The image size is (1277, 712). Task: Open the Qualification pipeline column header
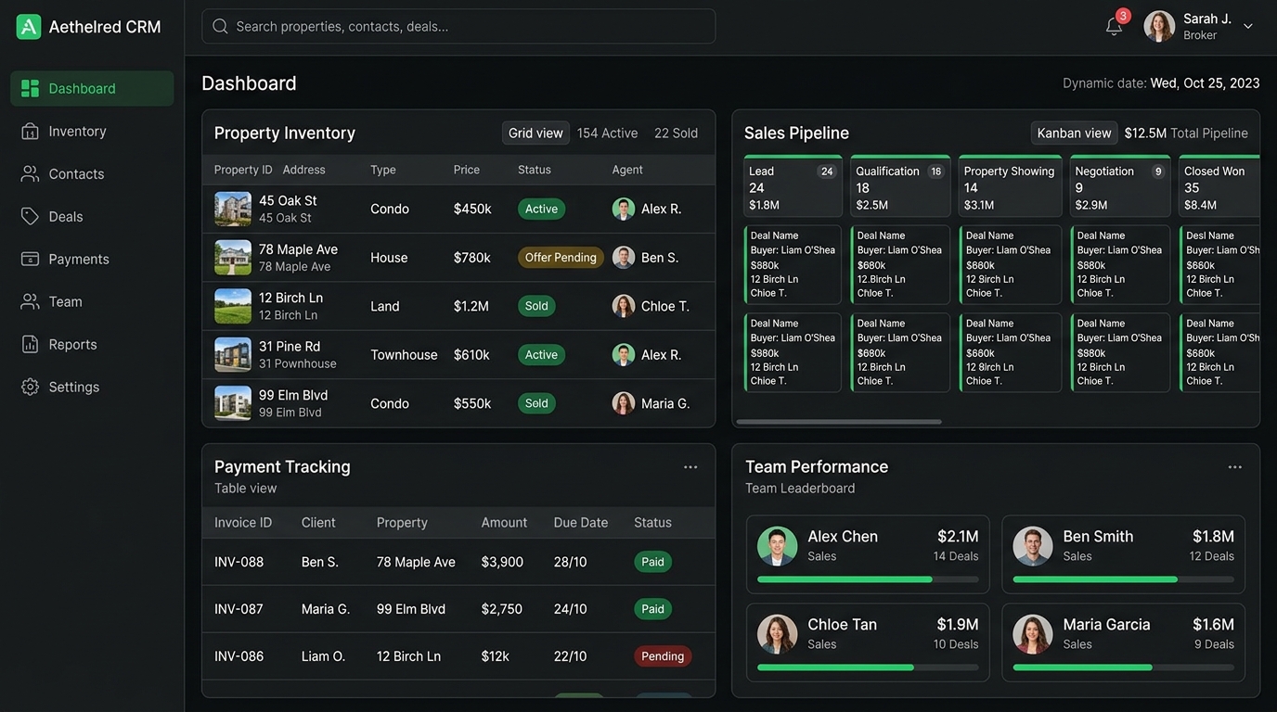click(900, 186)
